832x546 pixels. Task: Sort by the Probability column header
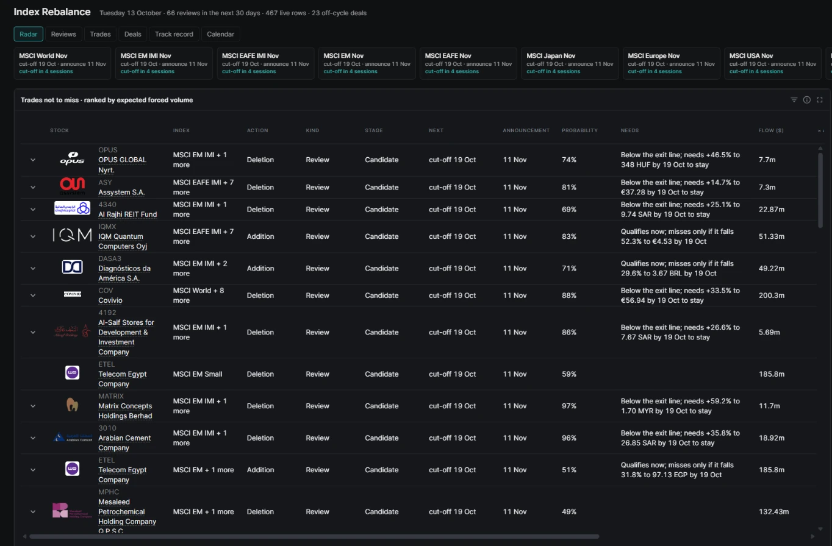click(579, 130)
